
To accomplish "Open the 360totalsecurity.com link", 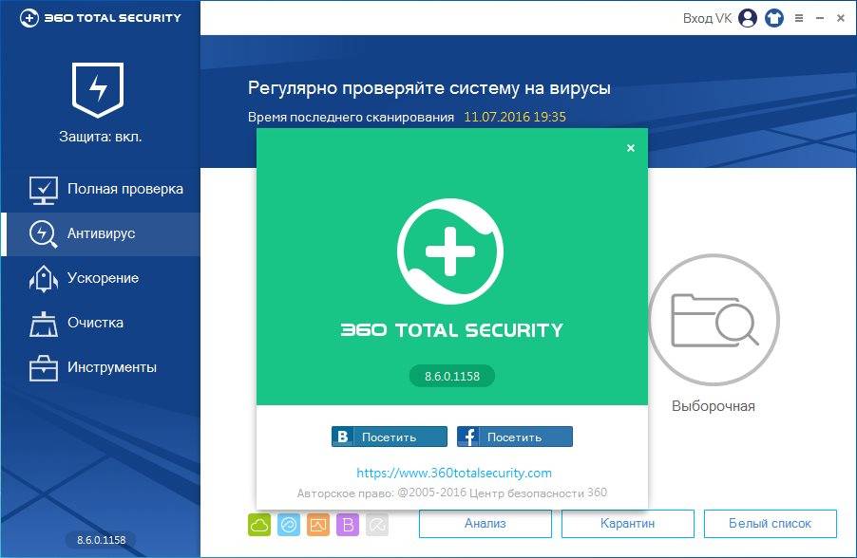I will tap(454, 473).
